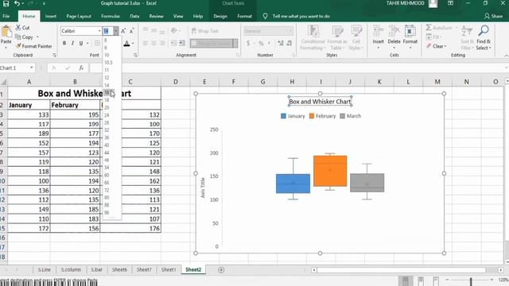Switch to the Sheet1 sheet tab
The image size is (509, 286).
tap(169, 270)
